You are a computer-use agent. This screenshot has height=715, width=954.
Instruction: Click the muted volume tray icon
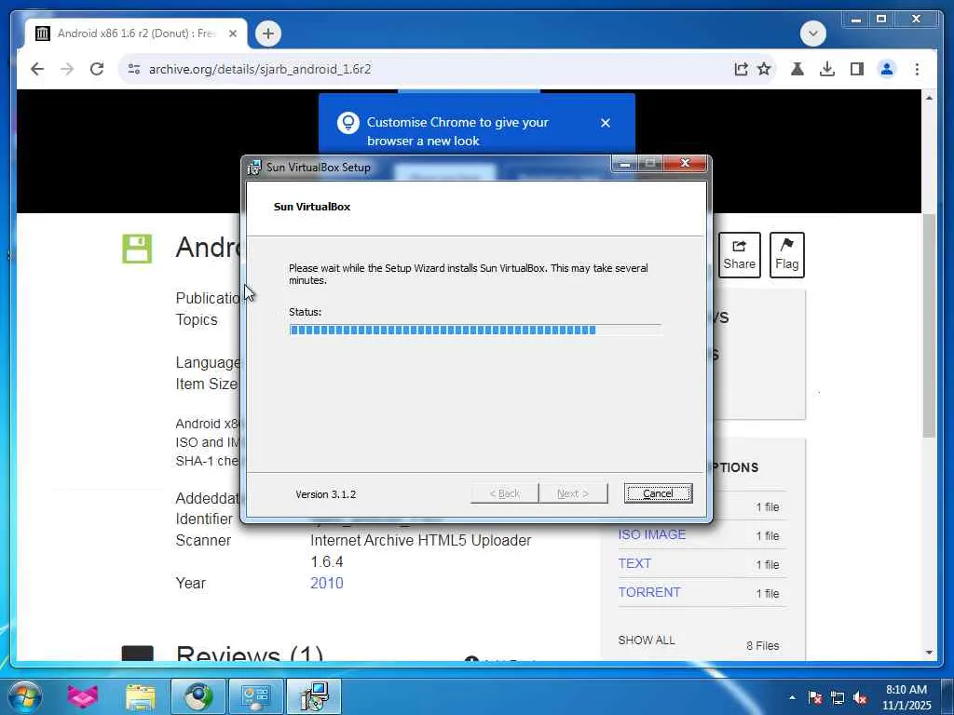click(x=860, y=697)
